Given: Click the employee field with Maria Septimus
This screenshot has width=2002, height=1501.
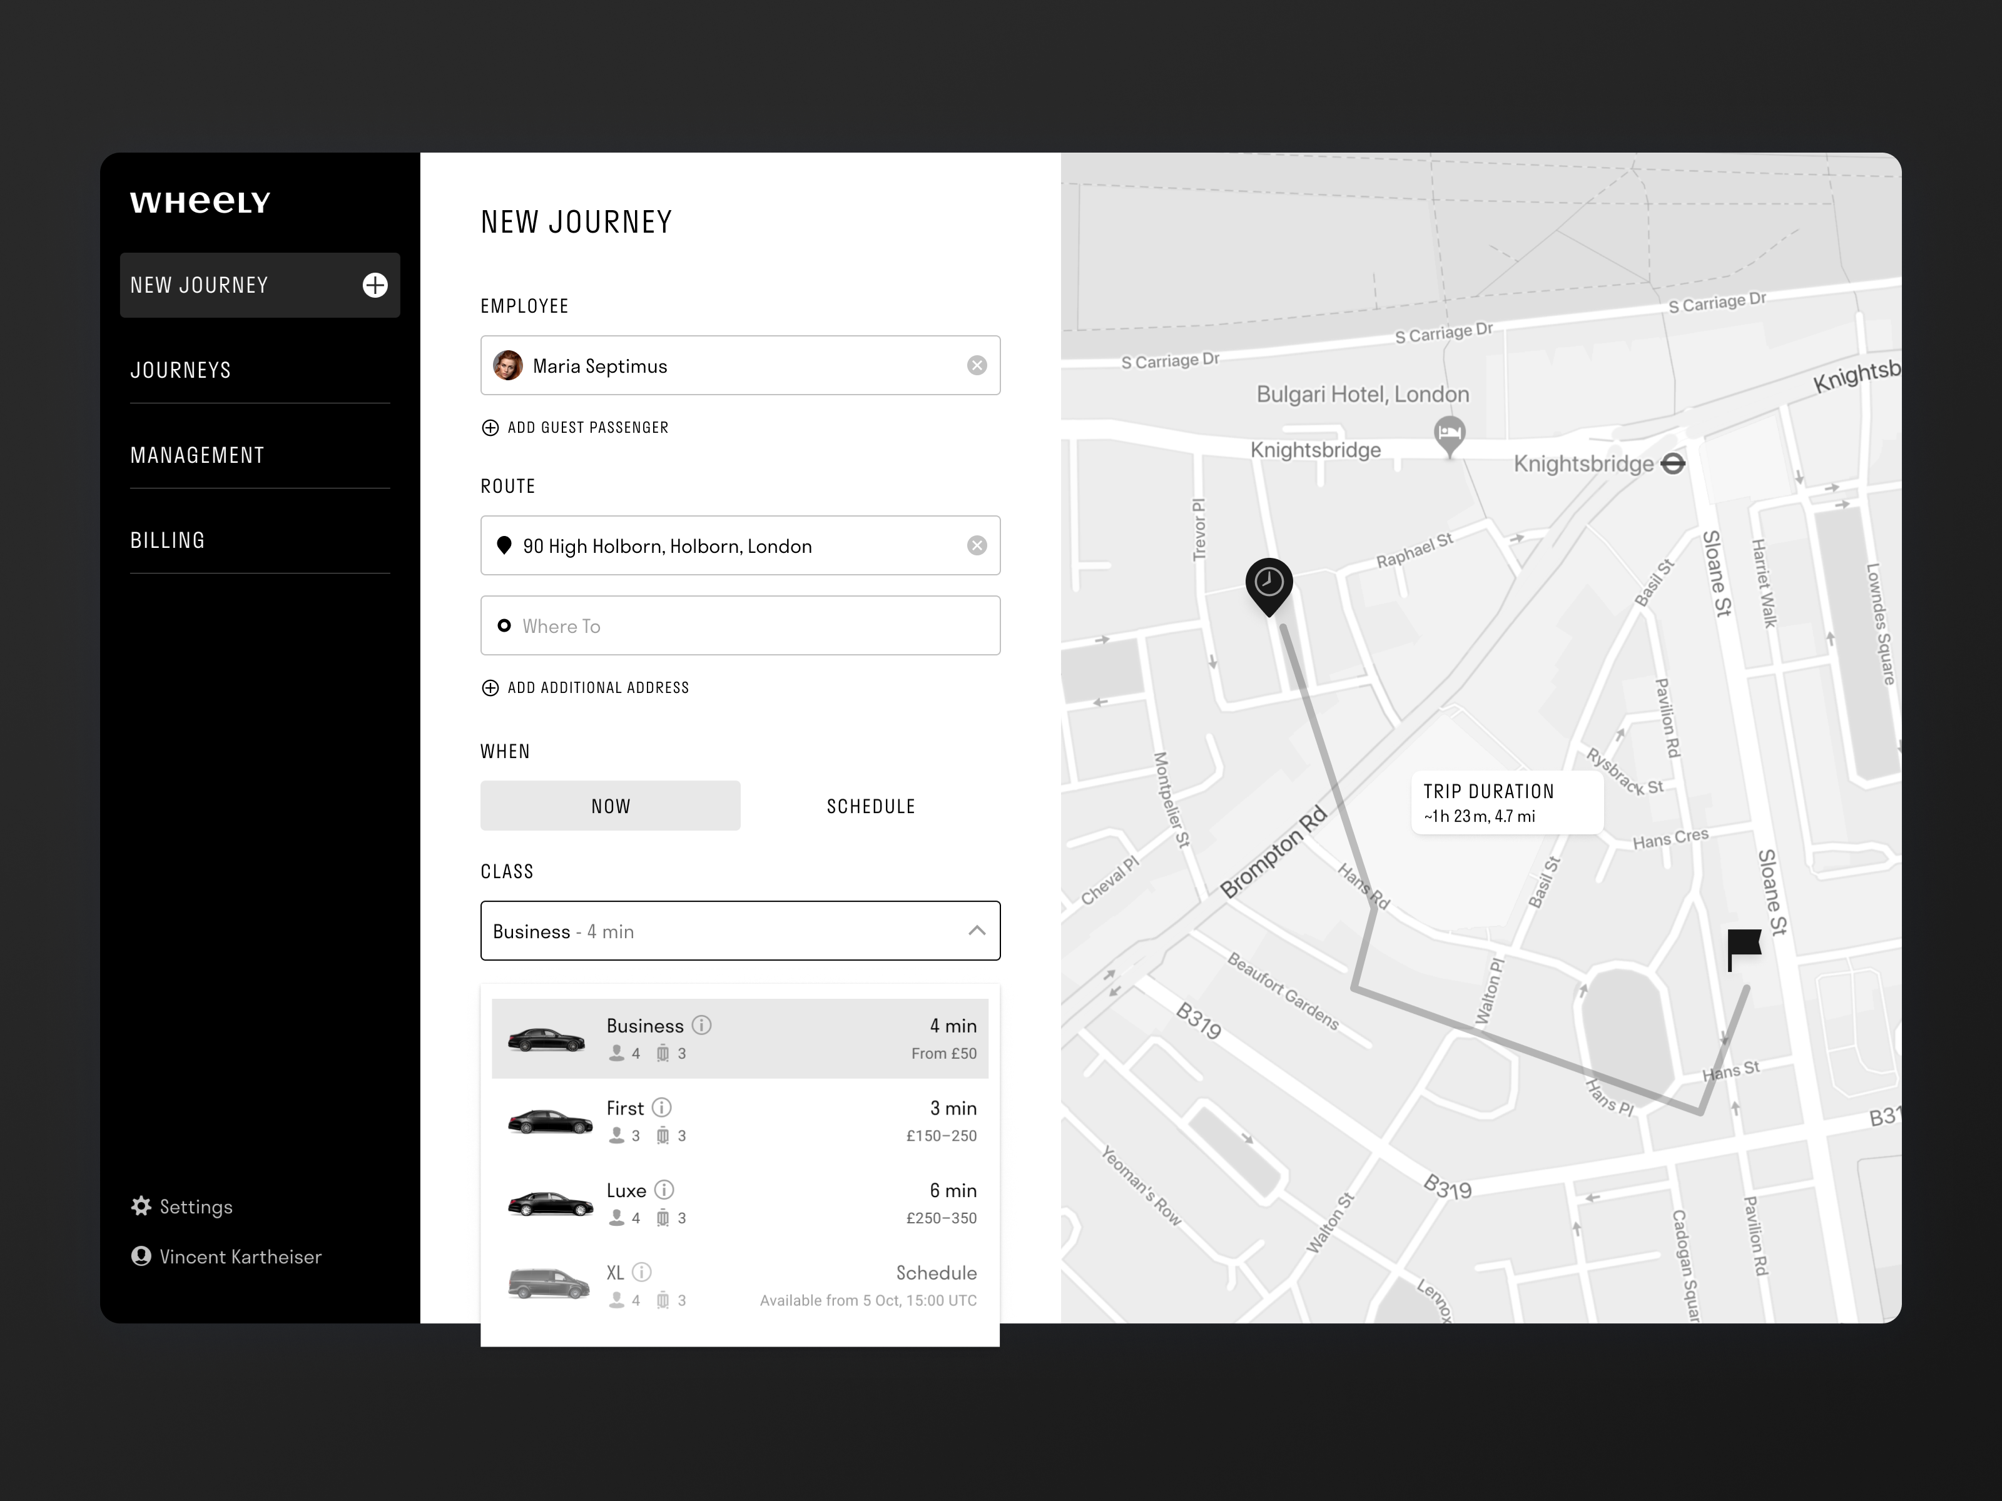Looking at the screenshot, I should [x=740, y=365].
